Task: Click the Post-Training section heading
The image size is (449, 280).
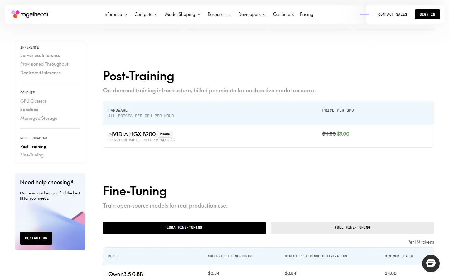Action: tap(138, 76)
